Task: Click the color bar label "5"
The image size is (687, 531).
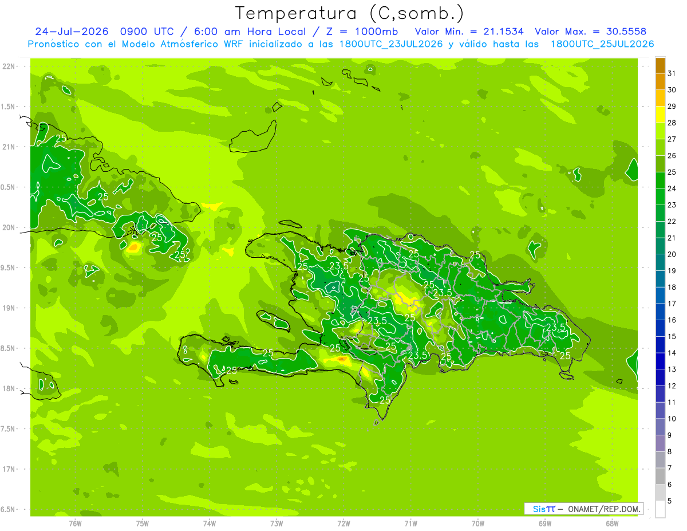Action: point(670,501)
